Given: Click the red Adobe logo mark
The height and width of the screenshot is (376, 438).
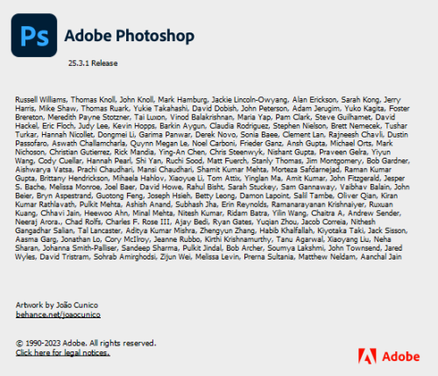Looking at the screenshot, I should [x=367, y=356].
